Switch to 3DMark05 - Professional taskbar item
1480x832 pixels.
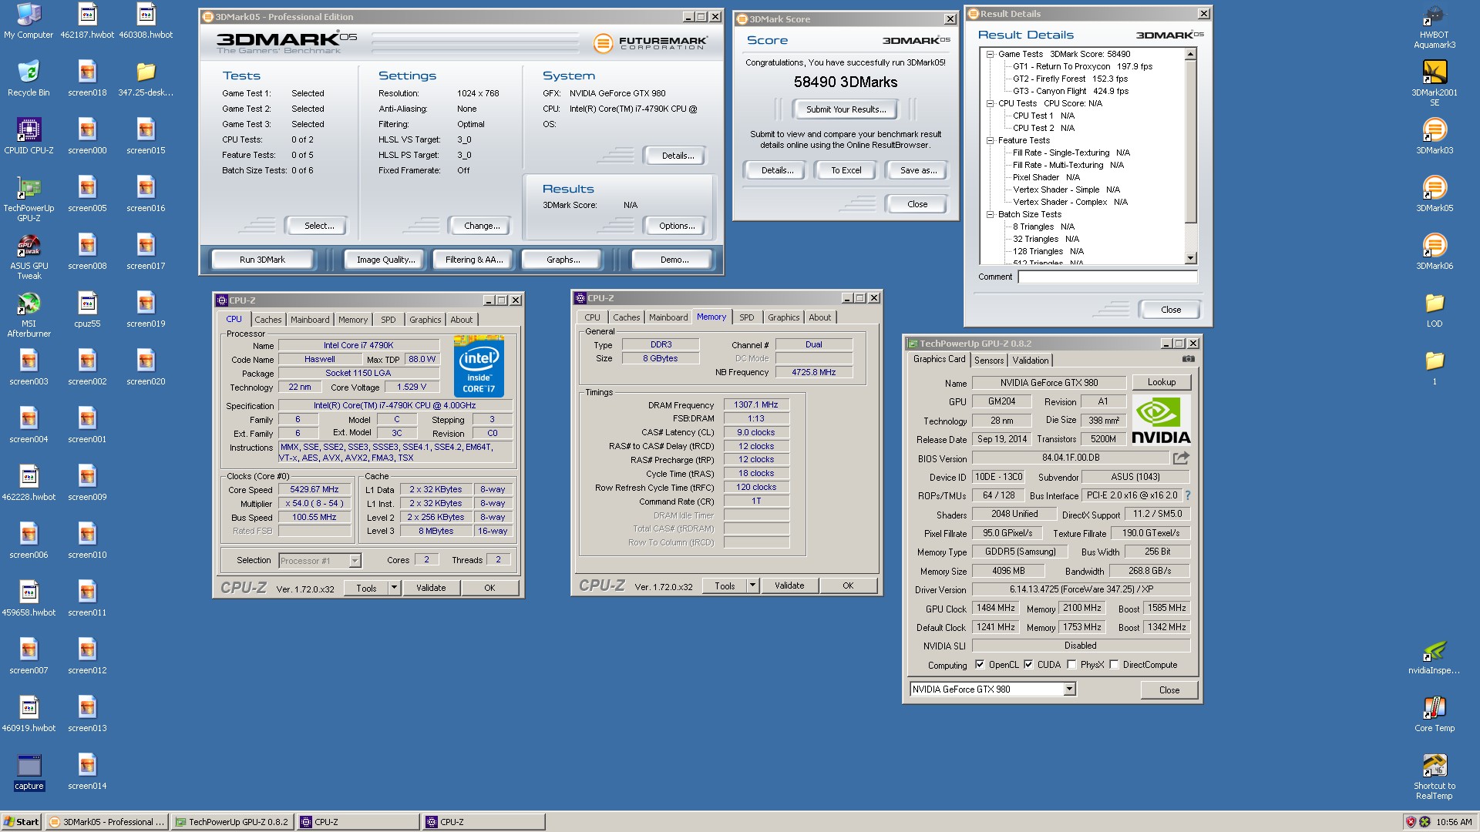tap(106, 822)
